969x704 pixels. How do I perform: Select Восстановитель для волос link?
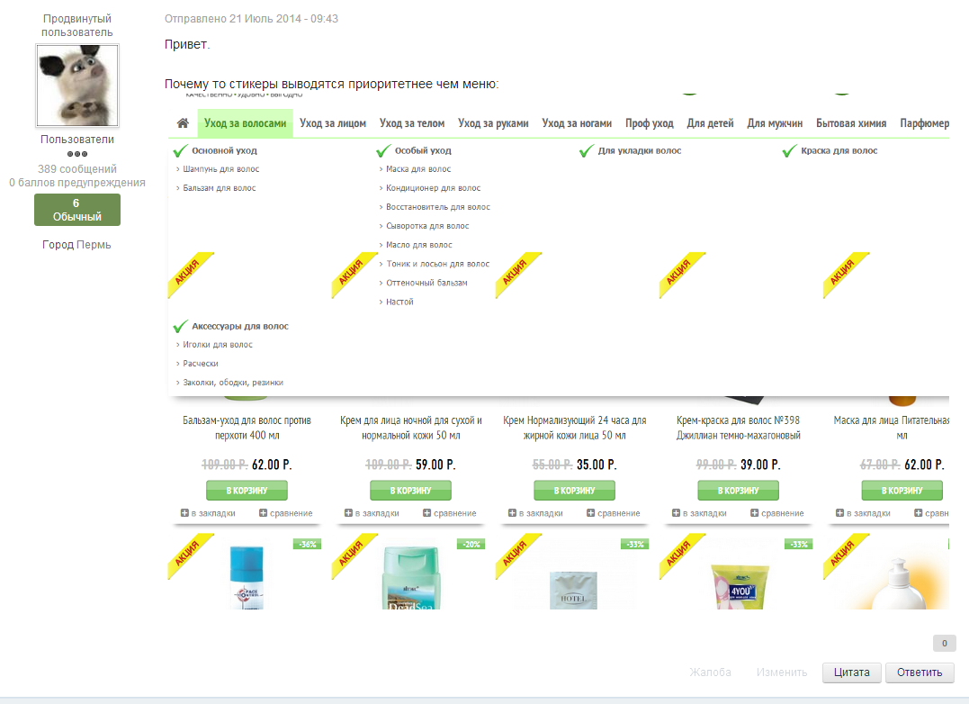coord(438,207)
